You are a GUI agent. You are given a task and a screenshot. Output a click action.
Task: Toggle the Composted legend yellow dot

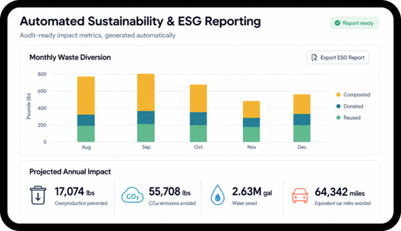point(338,95)
